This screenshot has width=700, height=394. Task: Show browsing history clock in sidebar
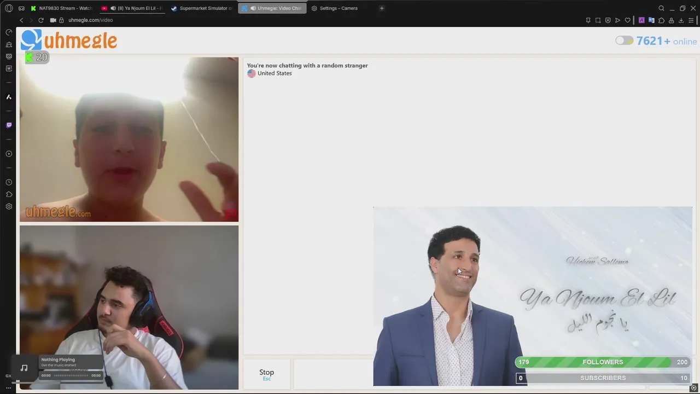(9, 182)
